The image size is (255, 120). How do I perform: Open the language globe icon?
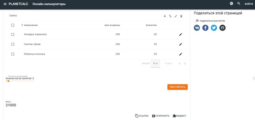231,3
